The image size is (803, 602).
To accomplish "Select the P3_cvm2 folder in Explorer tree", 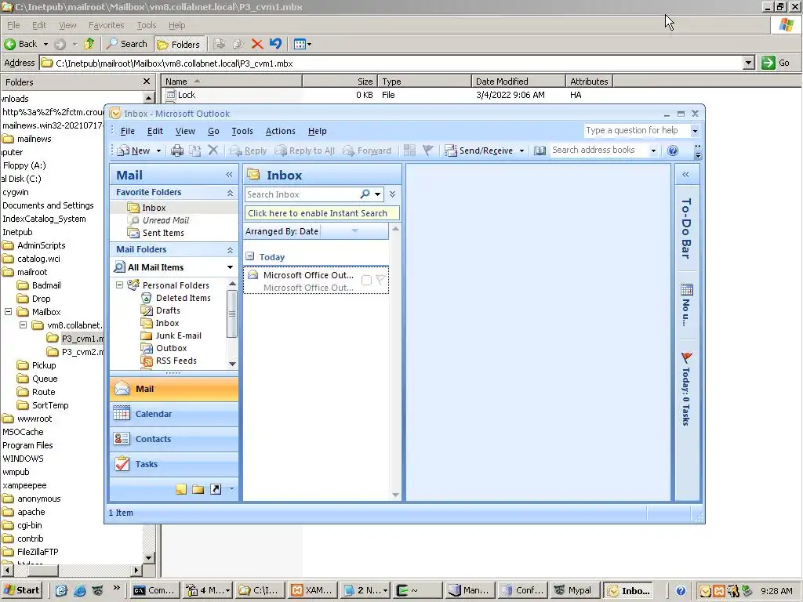I will pyautogui.click(x=76, y=352).
